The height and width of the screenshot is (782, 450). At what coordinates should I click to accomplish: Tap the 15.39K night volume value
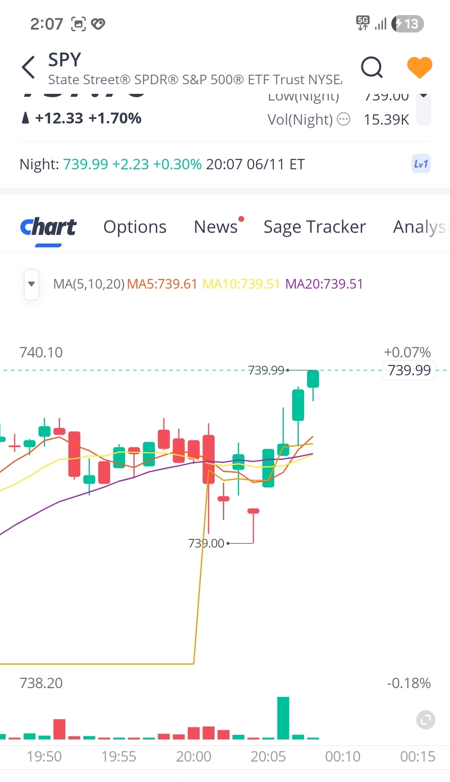tap(386, 120)
